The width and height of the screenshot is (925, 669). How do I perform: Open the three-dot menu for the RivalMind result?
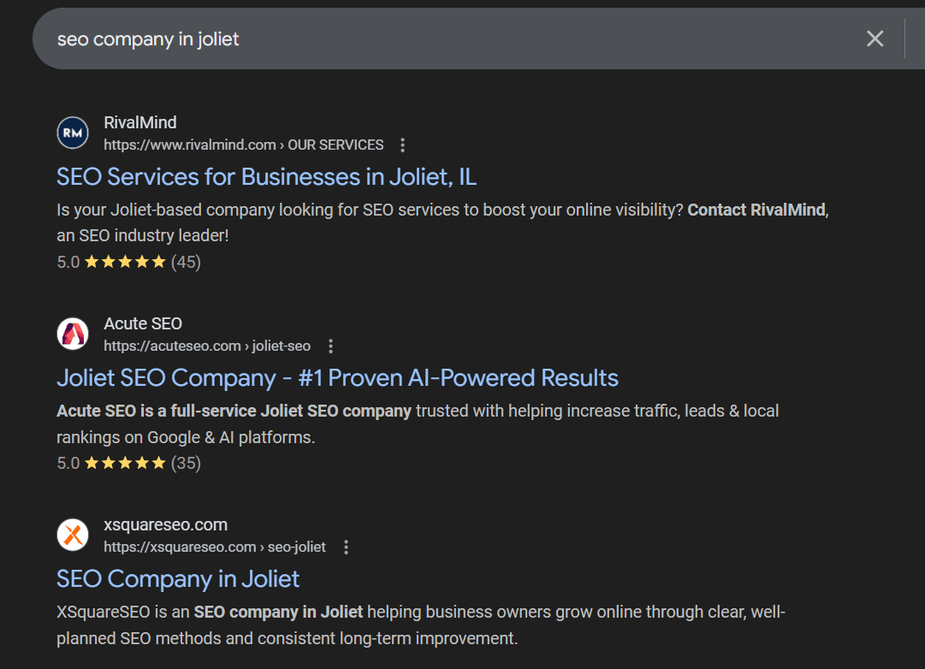pos(402,145)
